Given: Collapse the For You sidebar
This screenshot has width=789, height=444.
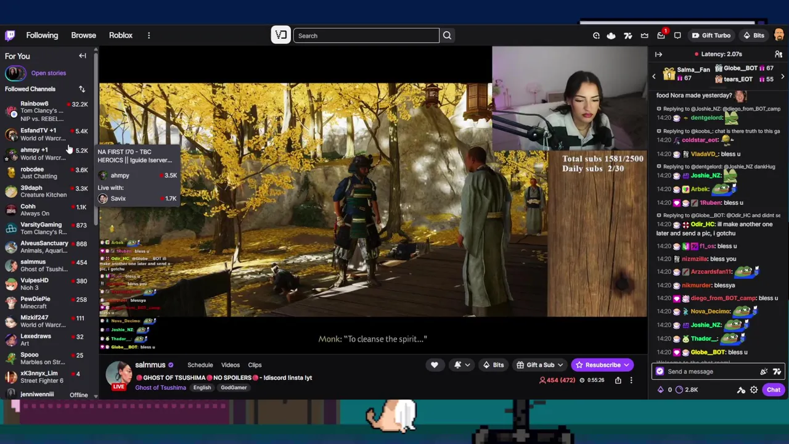Looking at the screenshot, I should (x=82, y=55).
